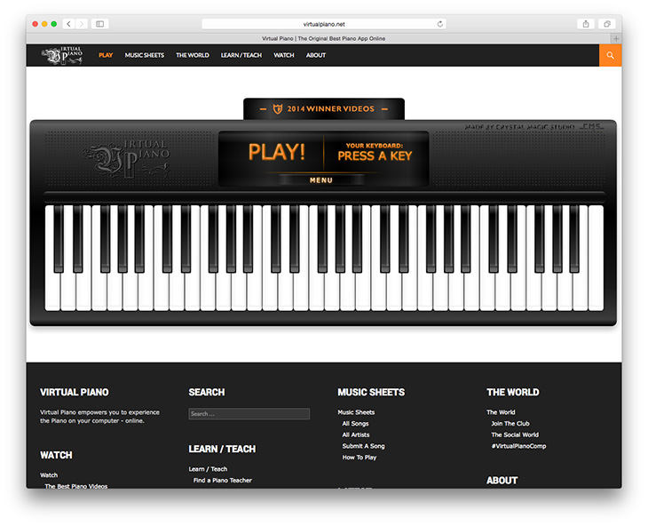This screenshot has height=526, width=648.
Task: Click the Safari back arrow button
Action: click(70, 24)
